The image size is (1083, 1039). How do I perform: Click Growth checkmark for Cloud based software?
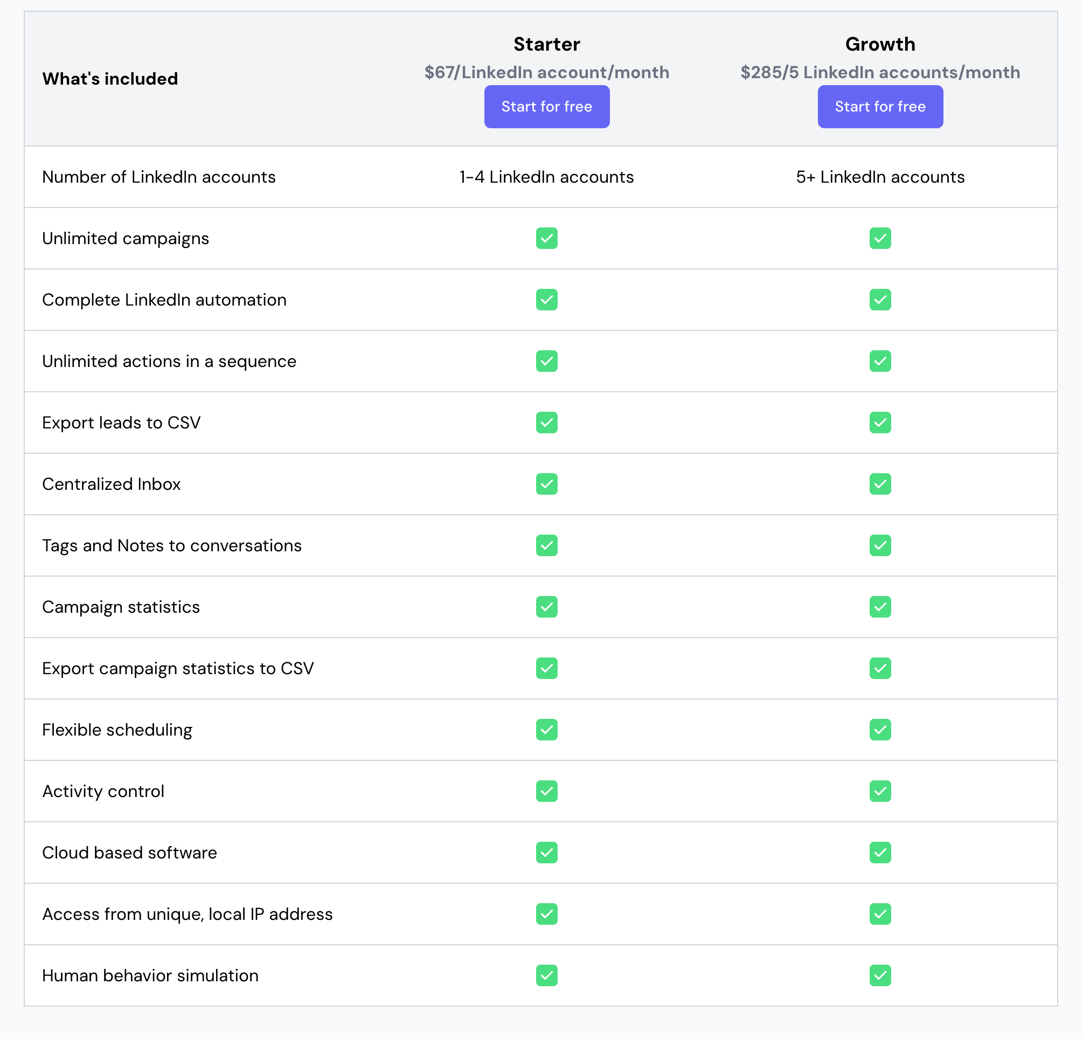(x=880, y=852)
